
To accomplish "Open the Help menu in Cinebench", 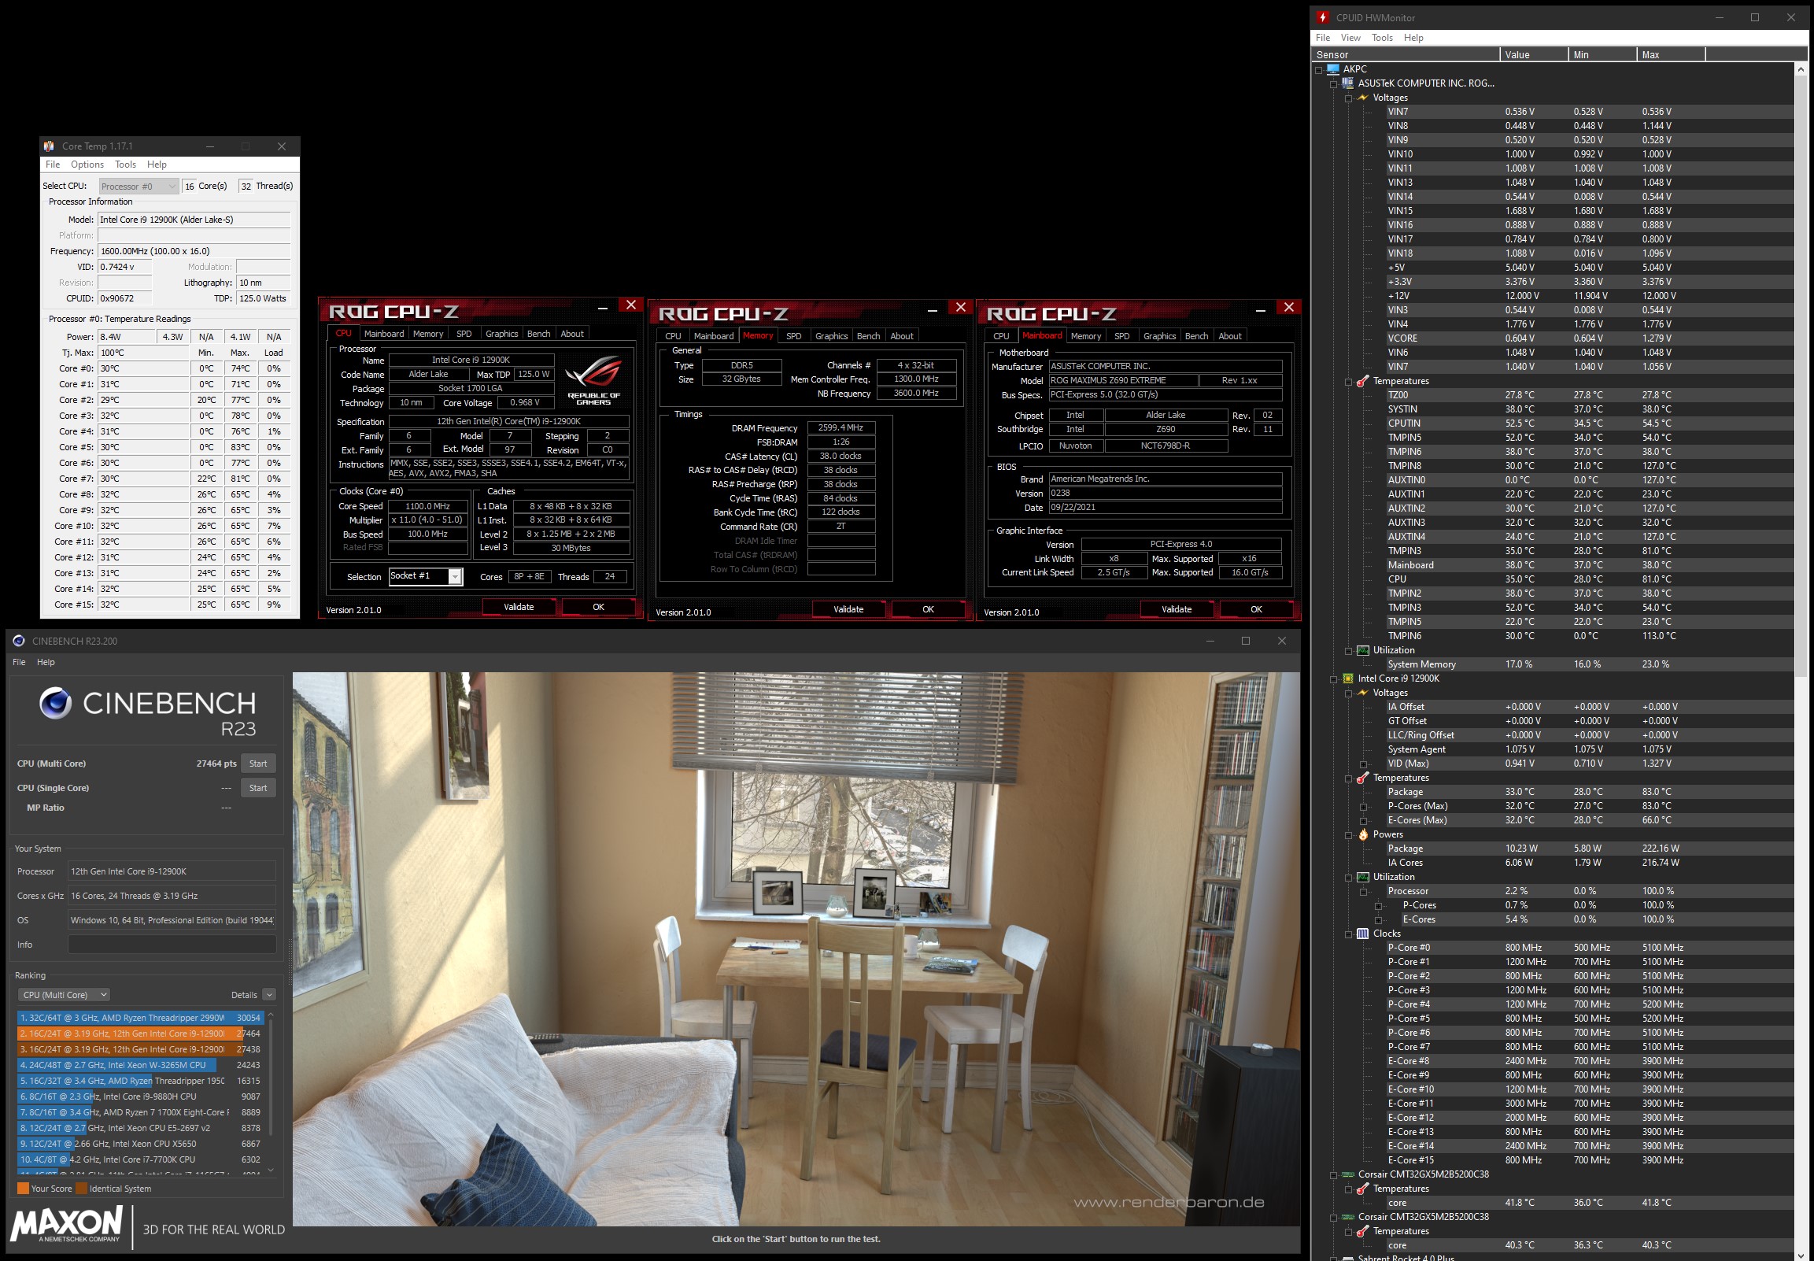I will (x=46, y=662).
